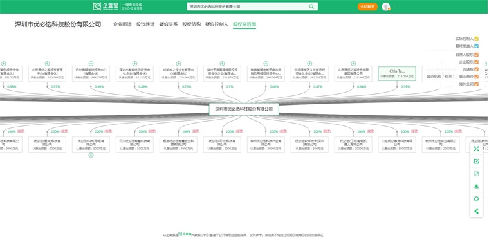Click into the company search input field
Viewport: 489px width, 240px height.
248,6
